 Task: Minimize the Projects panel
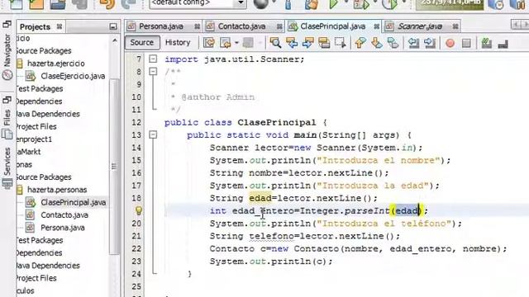[113, 26]
